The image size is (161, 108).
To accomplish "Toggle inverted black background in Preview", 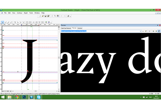I will (159, 31).
